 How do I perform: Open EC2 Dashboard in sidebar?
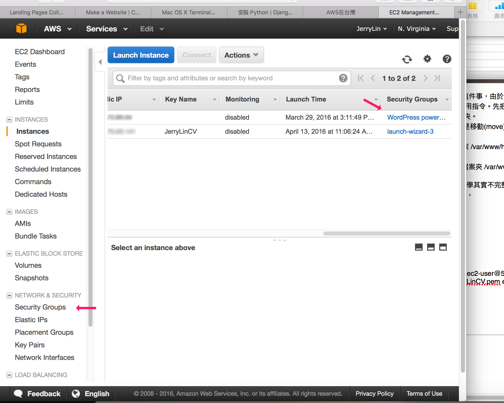tap(40, 52)
